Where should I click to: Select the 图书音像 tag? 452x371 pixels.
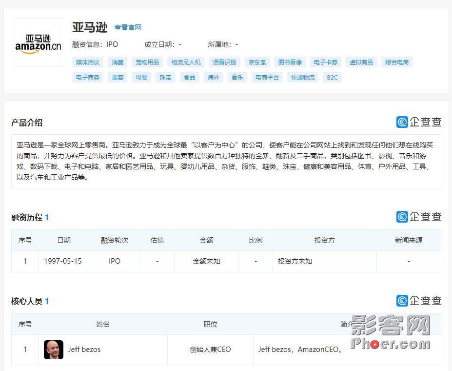coord(290,62)
